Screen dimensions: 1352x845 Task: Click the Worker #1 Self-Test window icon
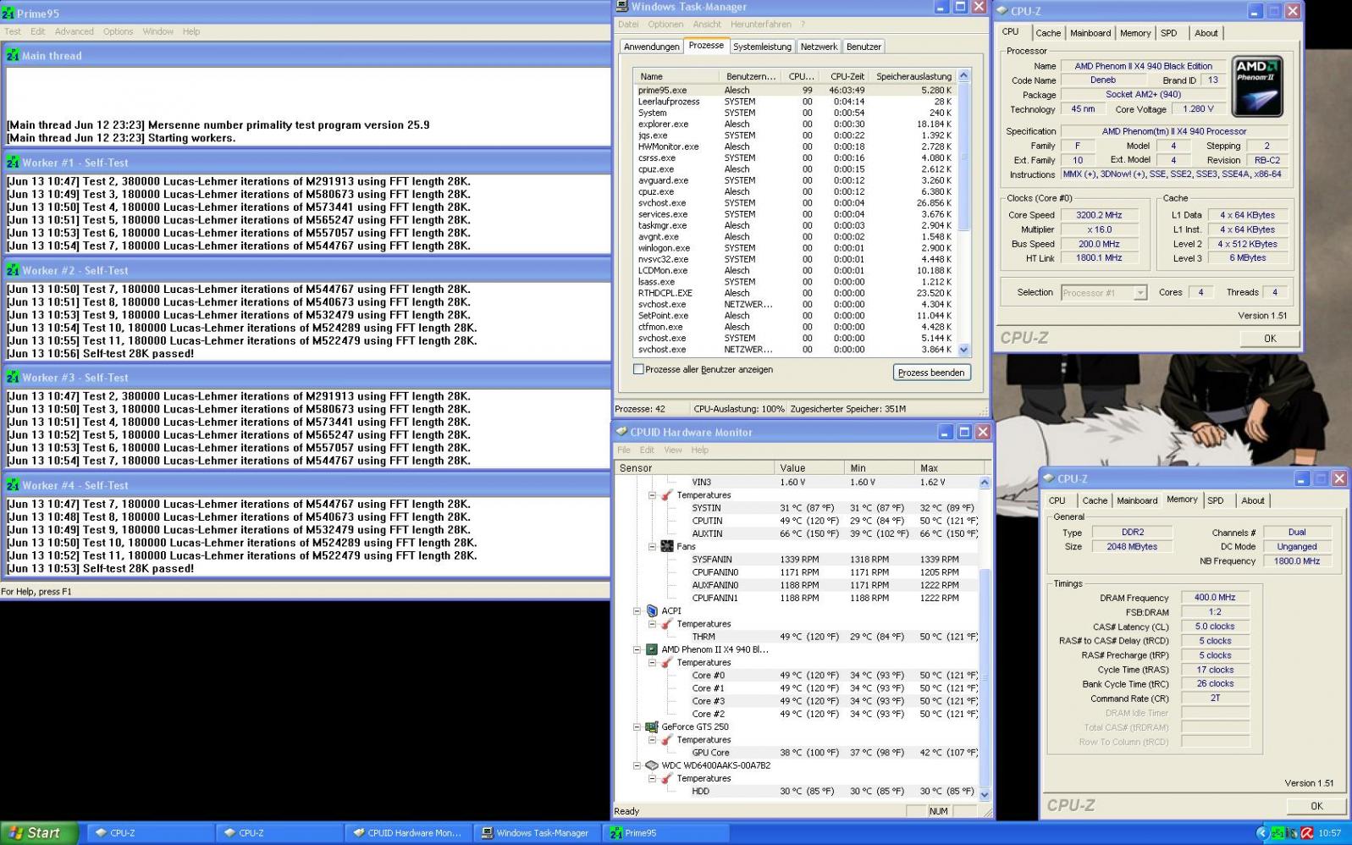pos(13,162)
